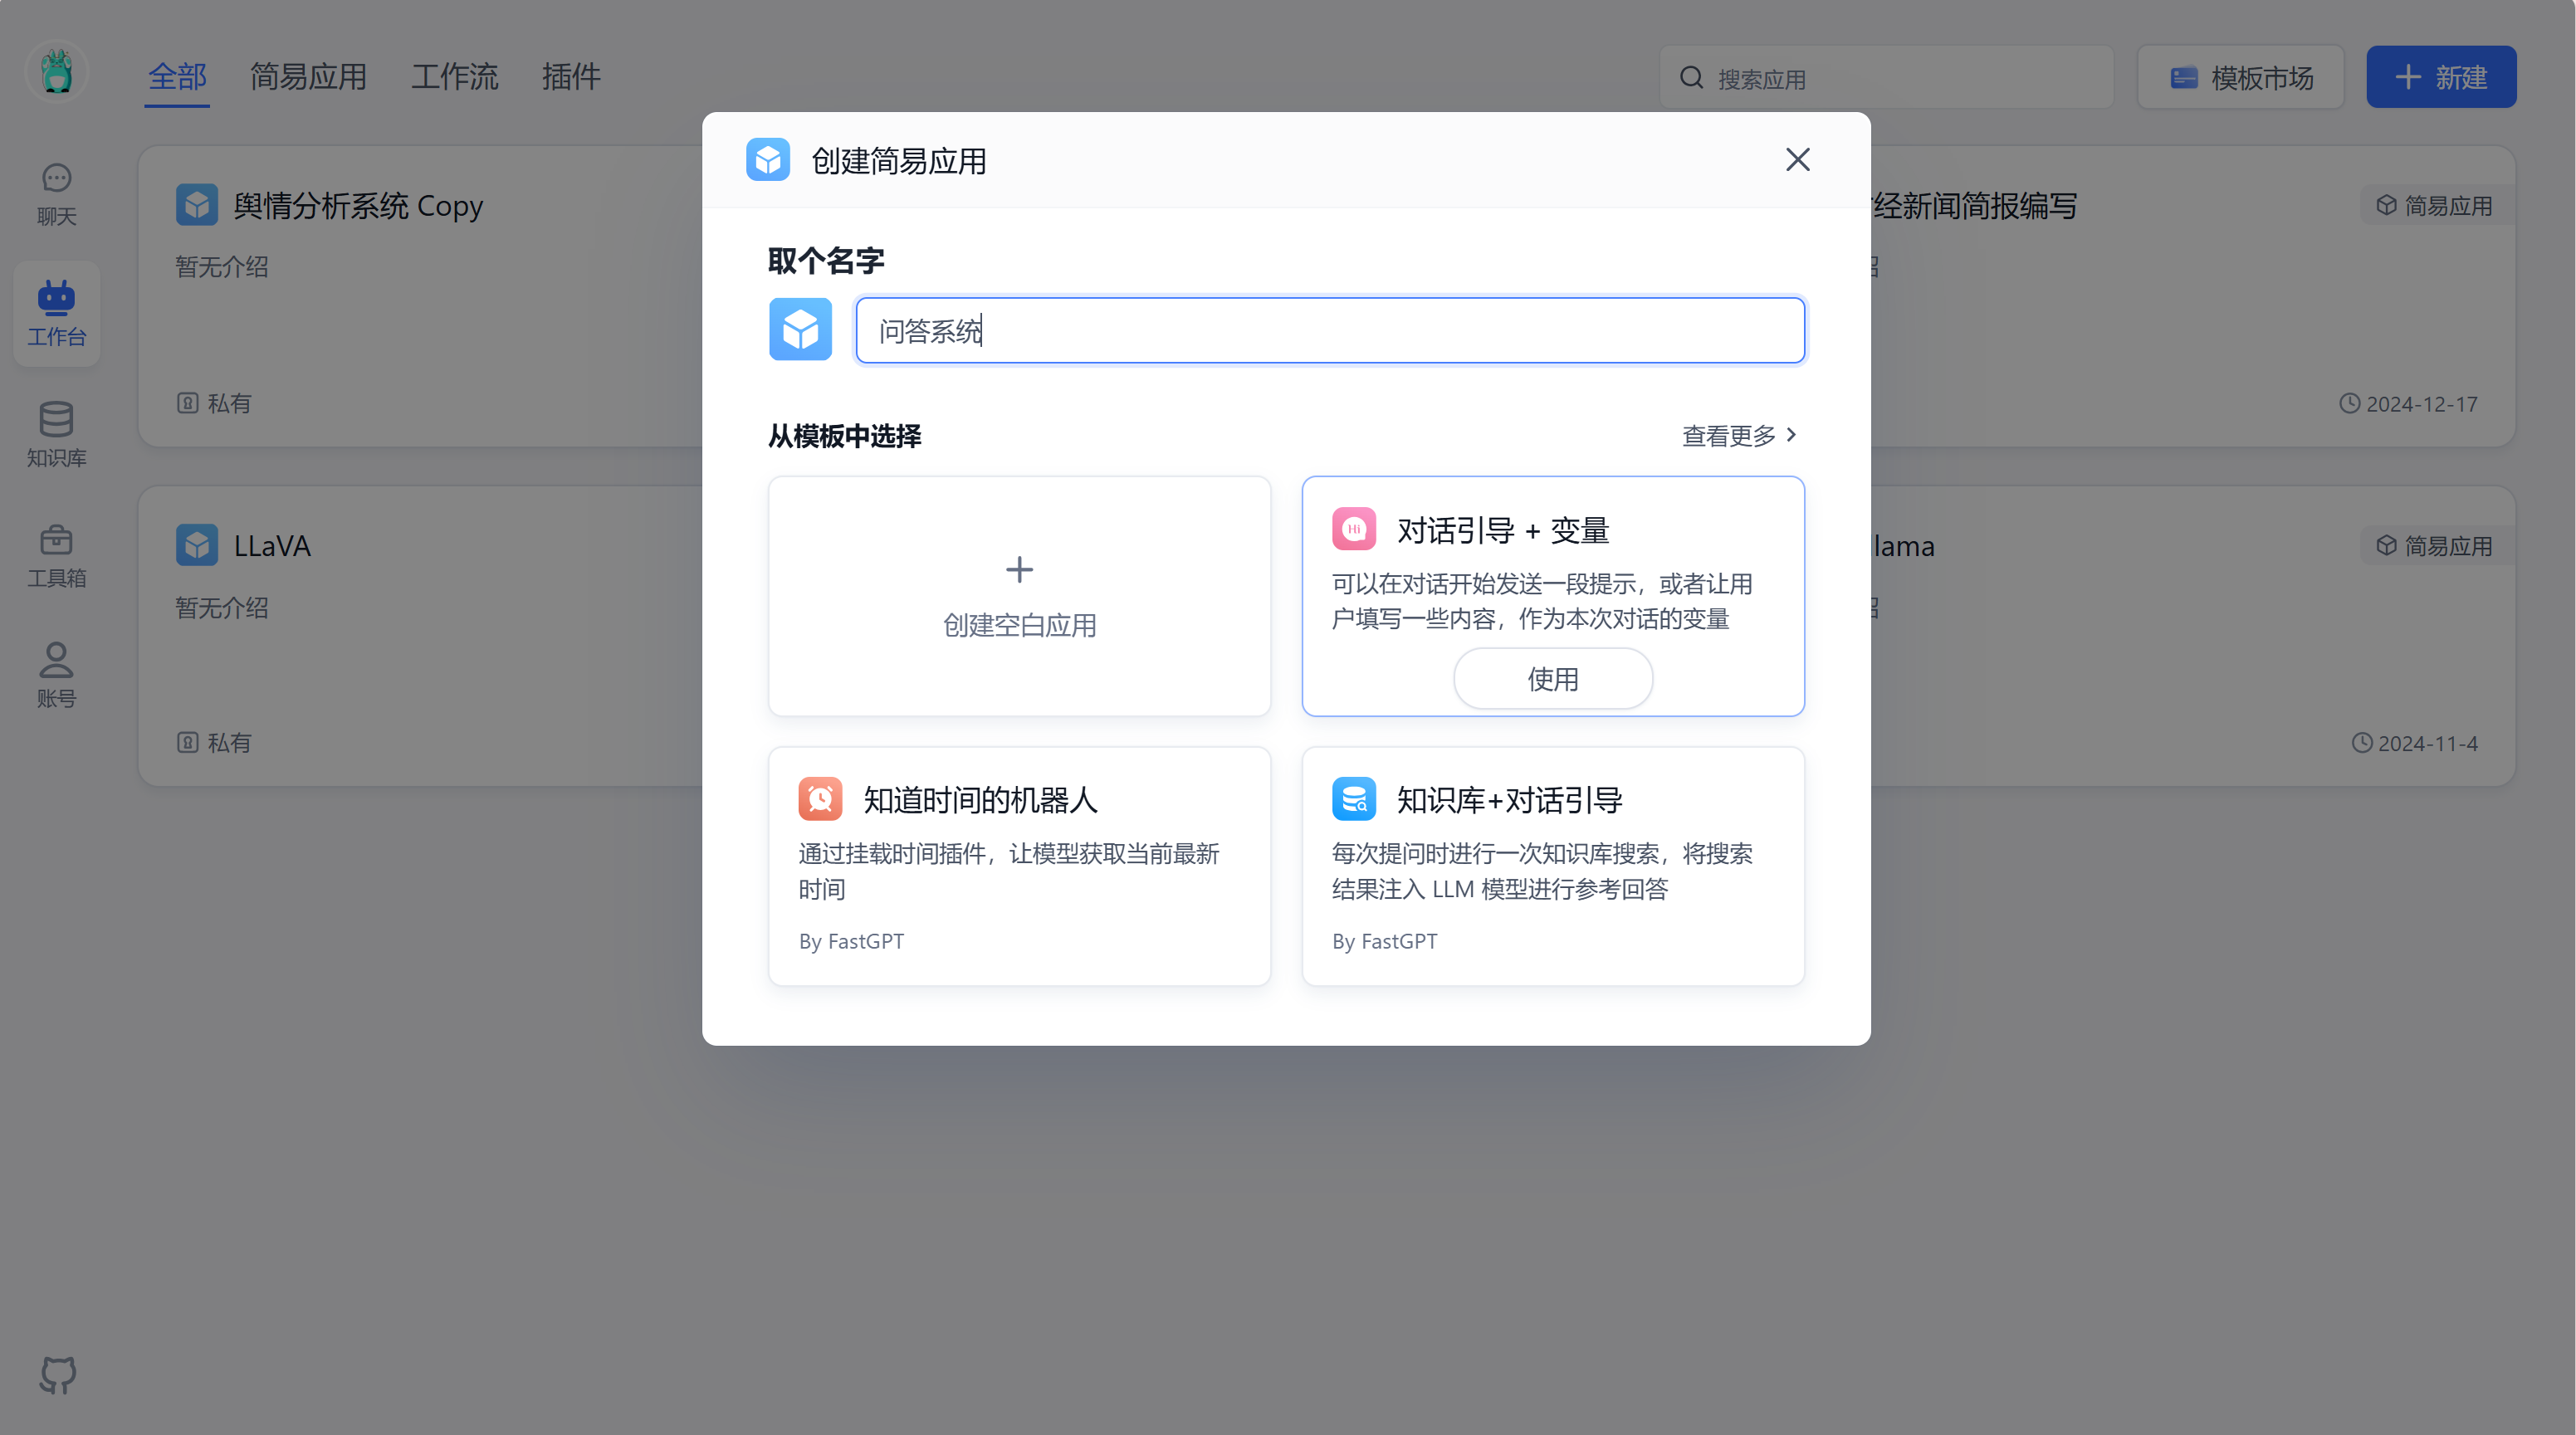Select the 创建空白应用 card

click(1019, 596)
